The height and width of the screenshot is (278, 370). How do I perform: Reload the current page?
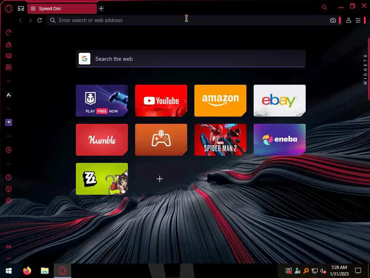[x=40, y=20]
